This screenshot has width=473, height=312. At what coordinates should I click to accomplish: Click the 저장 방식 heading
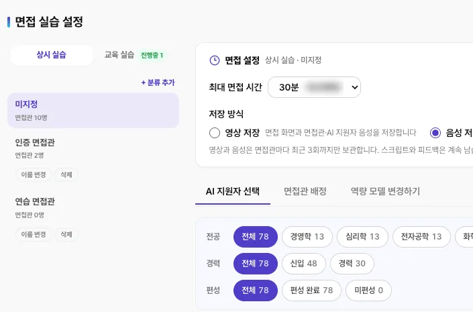(x=226, y=114)
